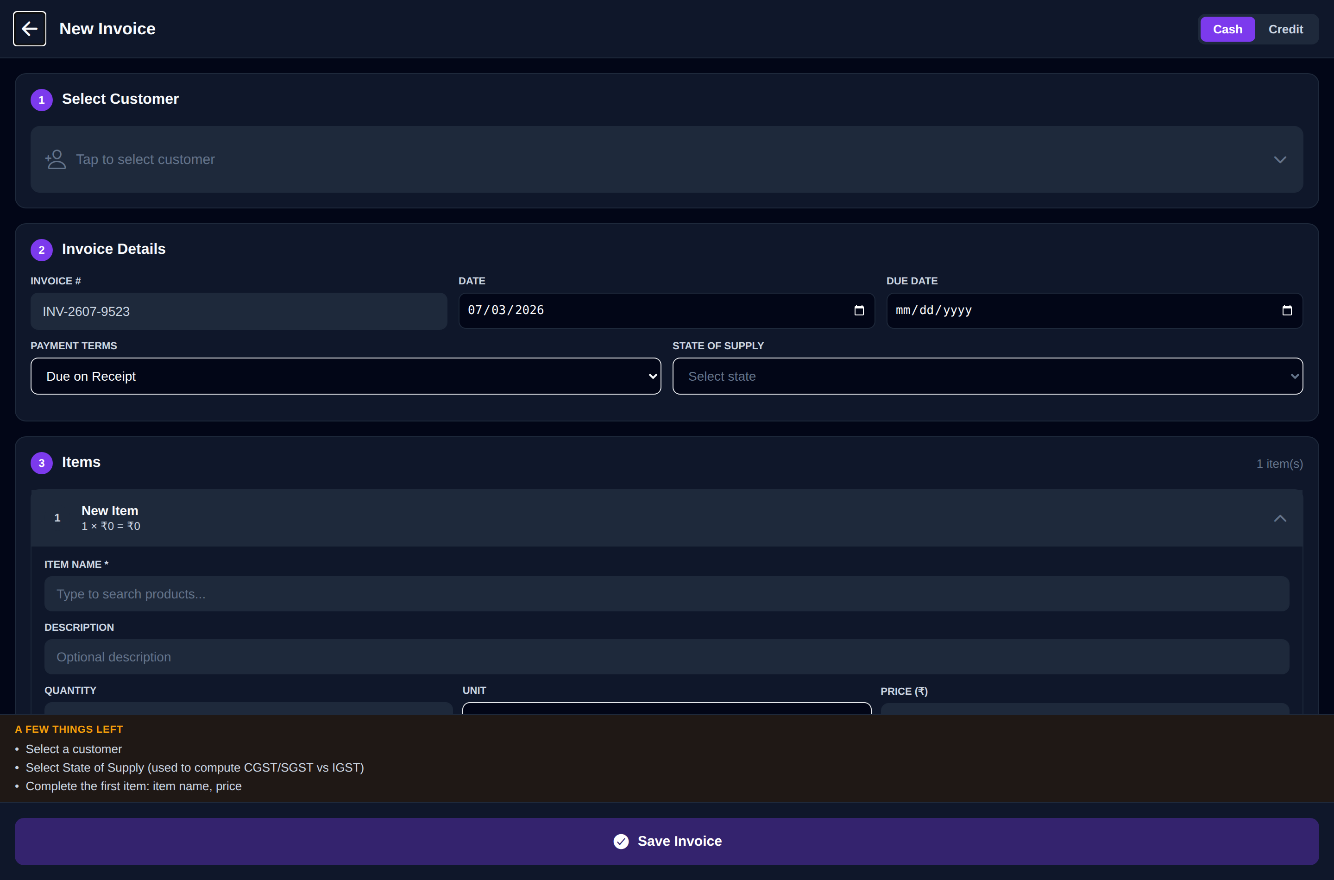Click the Items section heading

pyautogui.click(x=82, y=462)
